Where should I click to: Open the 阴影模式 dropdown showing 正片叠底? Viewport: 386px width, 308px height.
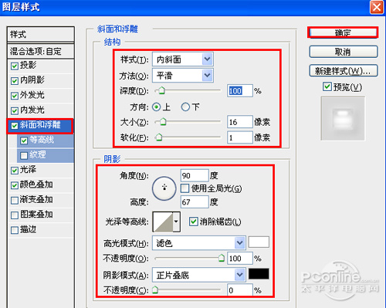point(199,275)
